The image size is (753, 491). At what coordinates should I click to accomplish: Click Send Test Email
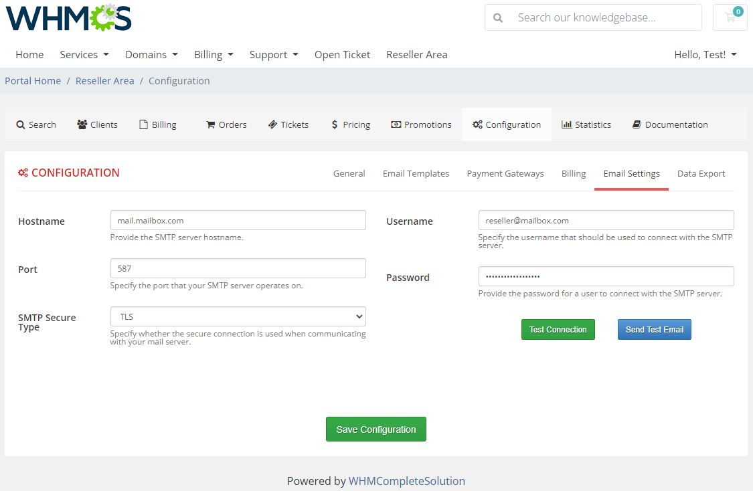654,329
